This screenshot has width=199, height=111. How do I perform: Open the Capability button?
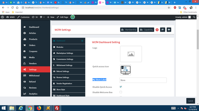tap(146, 30)
